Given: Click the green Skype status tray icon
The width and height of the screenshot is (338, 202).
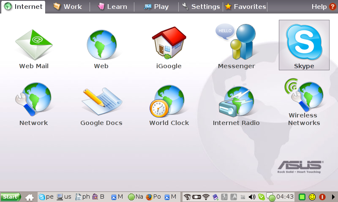Looking at the screenshot, I should click(261, 197).
